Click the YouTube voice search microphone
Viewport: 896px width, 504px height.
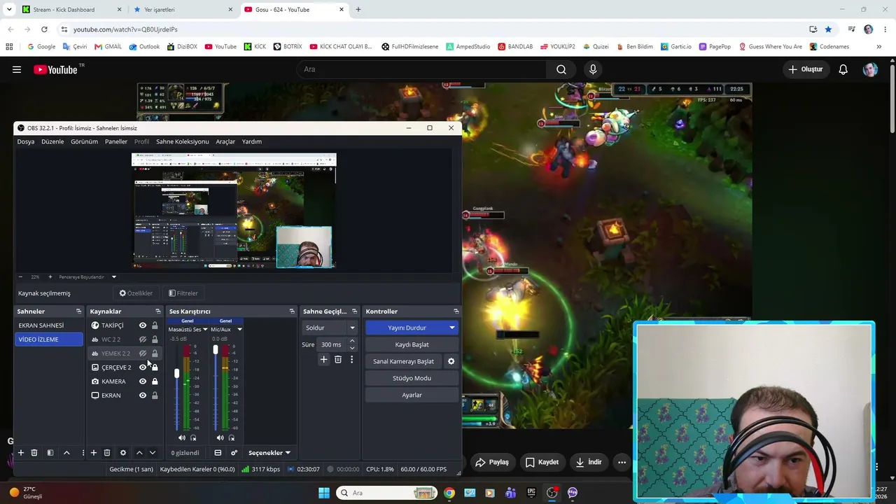(x=593, y=69)
